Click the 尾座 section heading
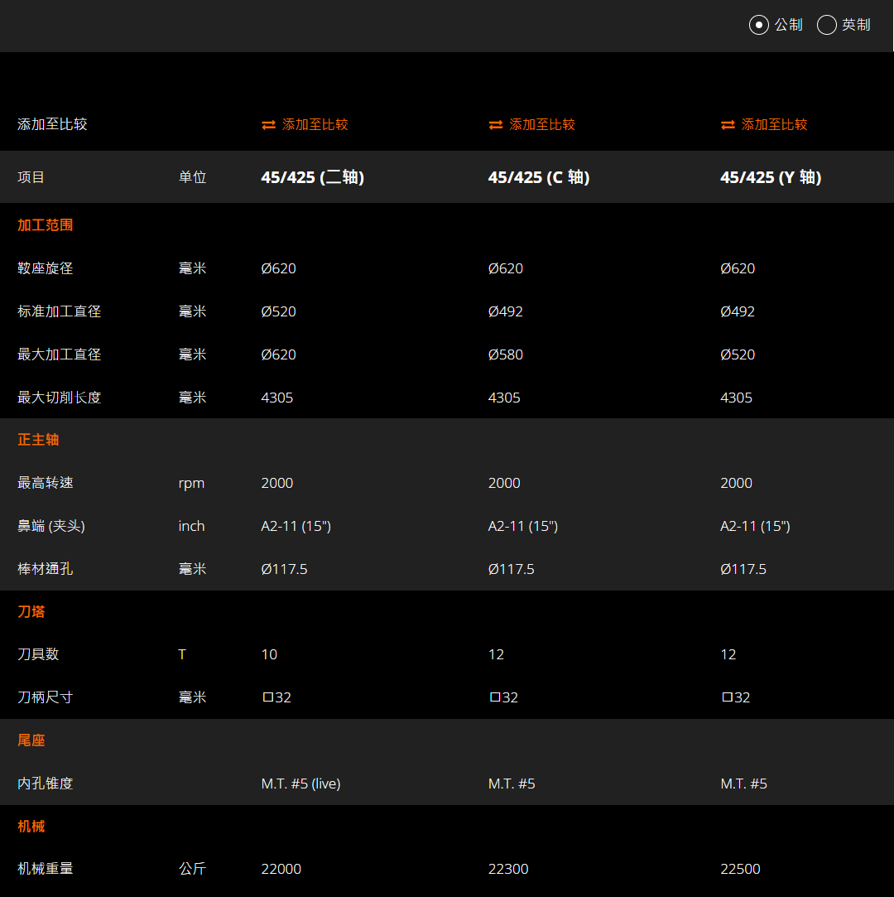 [31, 740]
